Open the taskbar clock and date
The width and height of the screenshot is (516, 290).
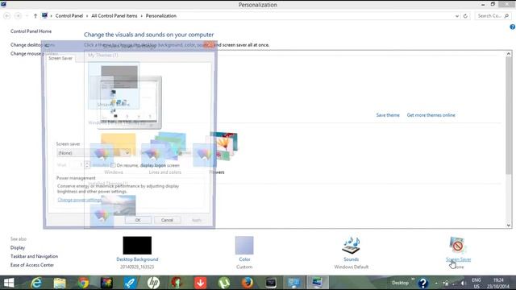click(x=498, y=283)
